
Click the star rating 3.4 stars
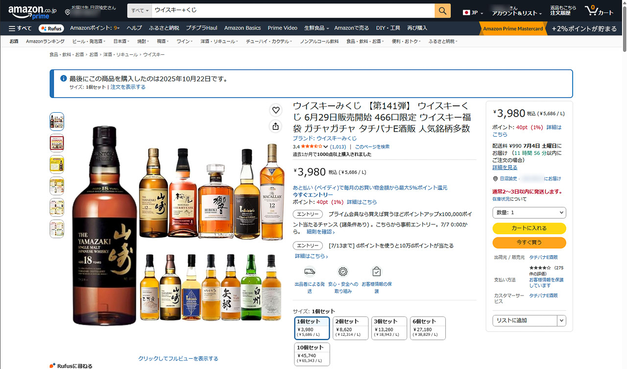point(312,147)
